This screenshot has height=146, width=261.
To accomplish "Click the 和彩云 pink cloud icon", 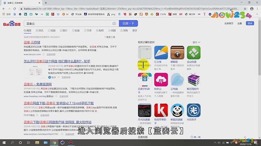I will coord(161,79).
